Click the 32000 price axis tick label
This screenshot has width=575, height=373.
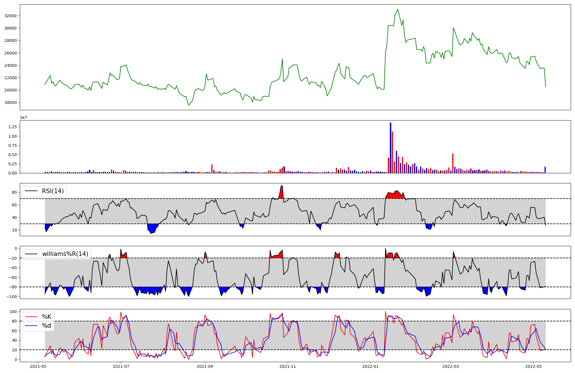pos(11,16)
